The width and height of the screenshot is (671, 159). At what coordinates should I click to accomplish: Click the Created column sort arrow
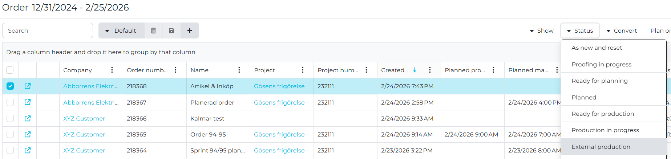click(415, 70)
